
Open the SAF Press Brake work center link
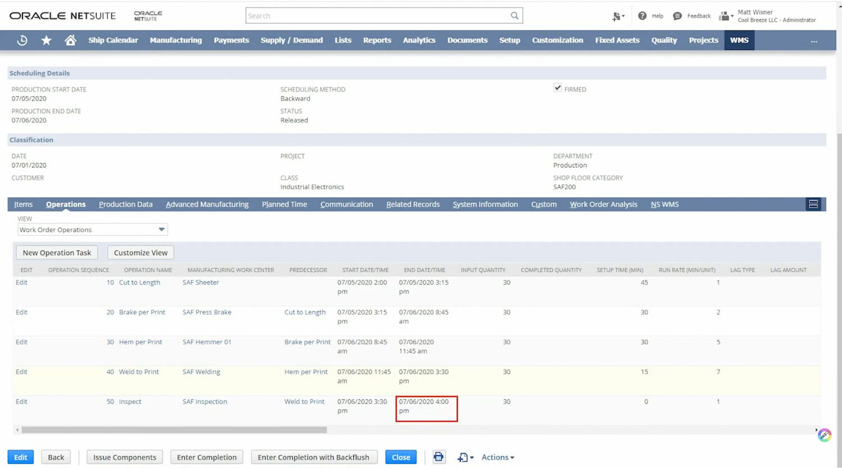(x=207, y=312)
